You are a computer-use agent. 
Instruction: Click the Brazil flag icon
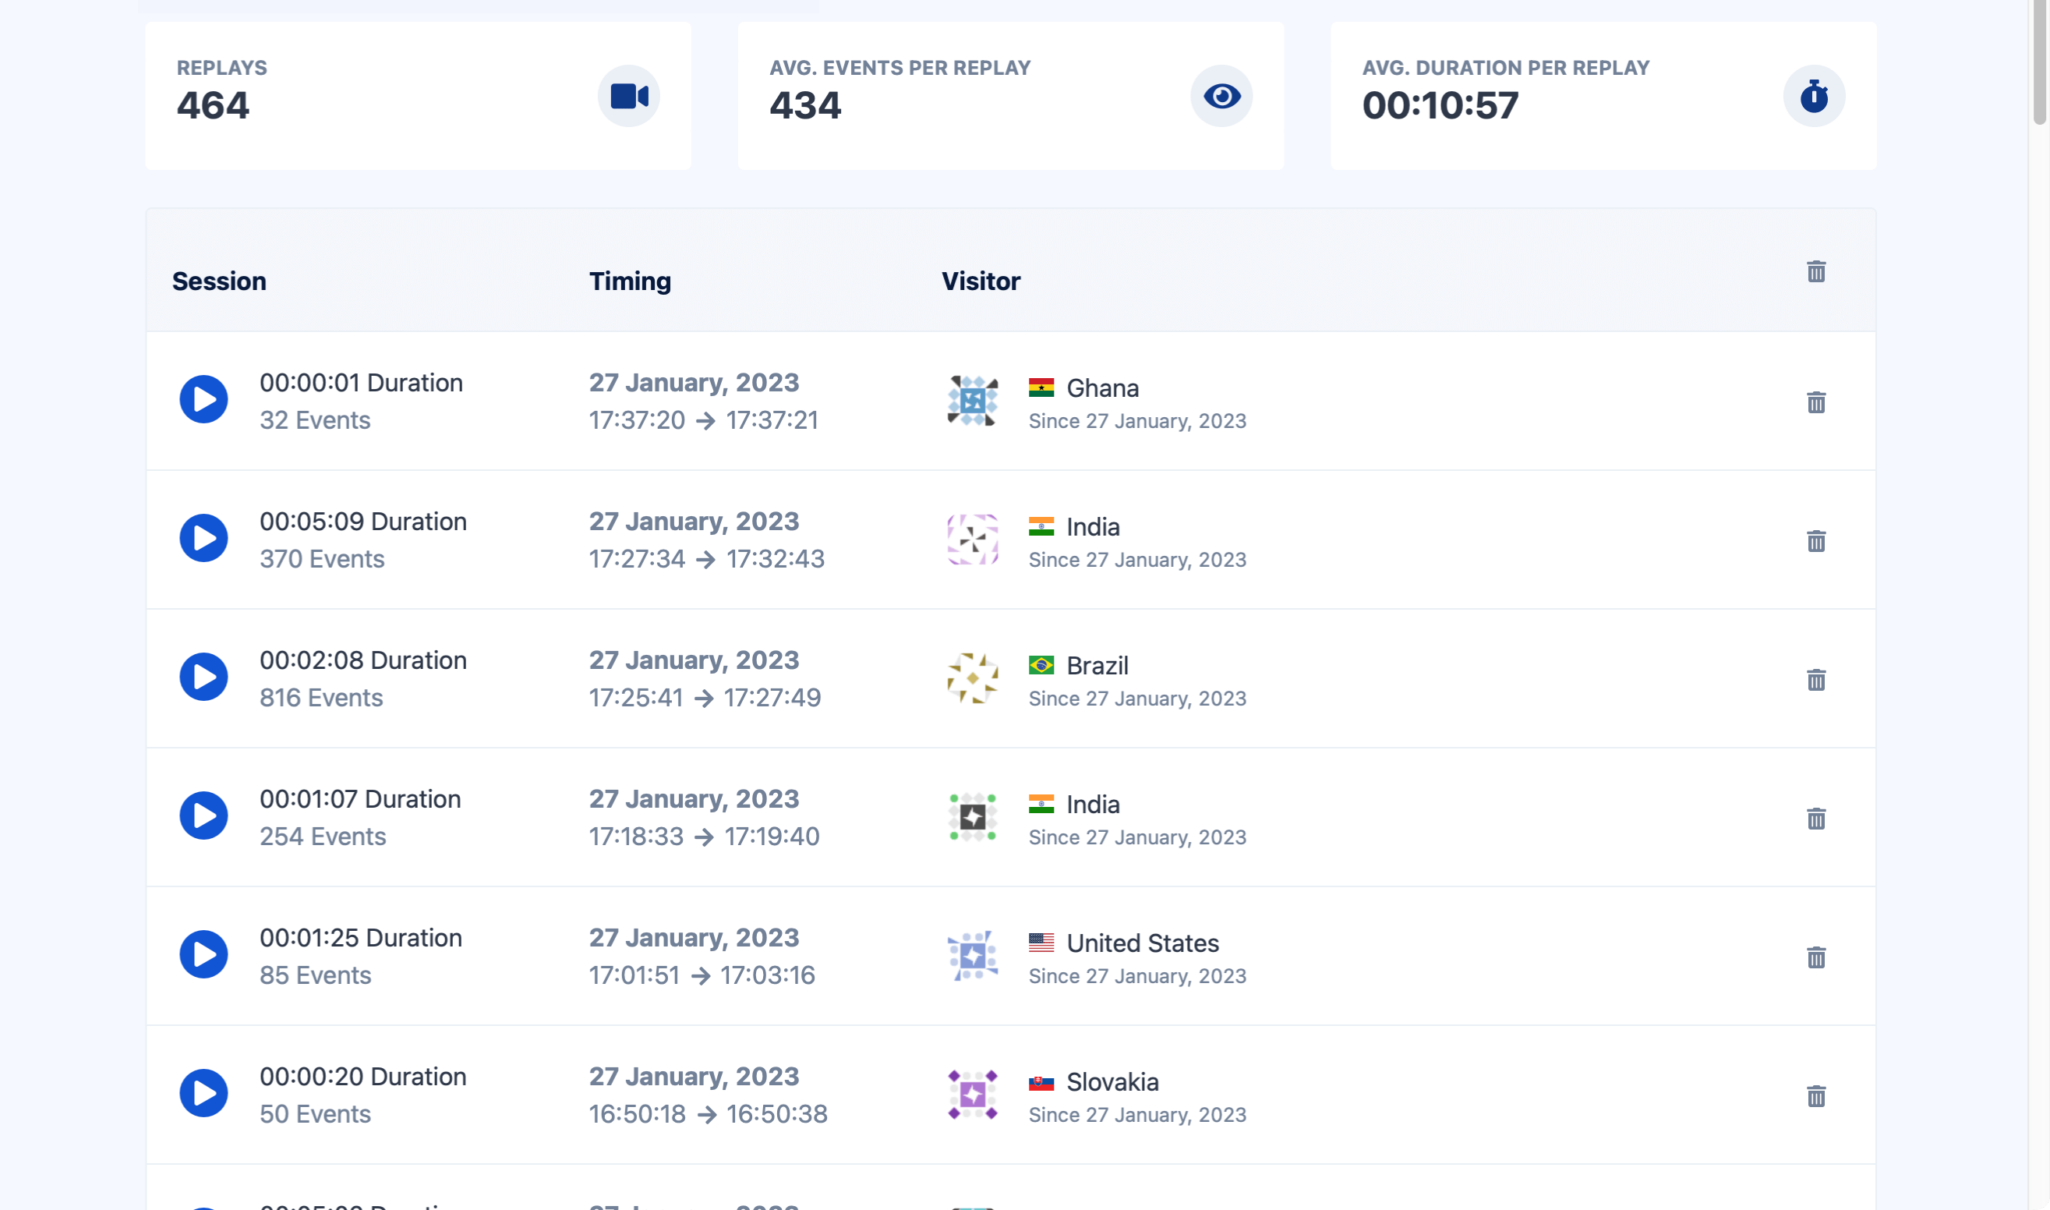pyautogui.click(x=1041, y=664)
